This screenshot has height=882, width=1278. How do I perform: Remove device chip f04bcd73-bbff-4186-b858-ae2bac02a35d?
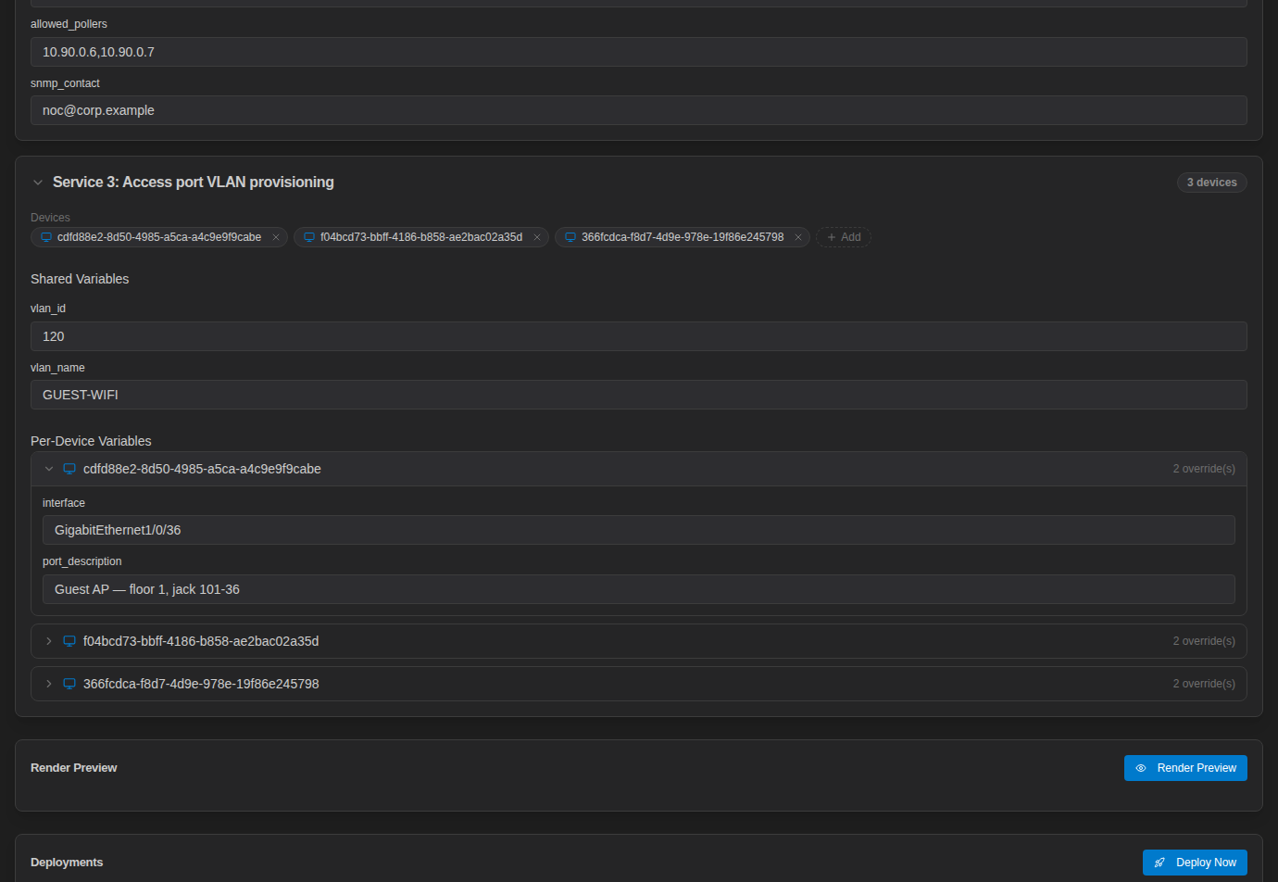pyautogui.click(x=537, y=237)
